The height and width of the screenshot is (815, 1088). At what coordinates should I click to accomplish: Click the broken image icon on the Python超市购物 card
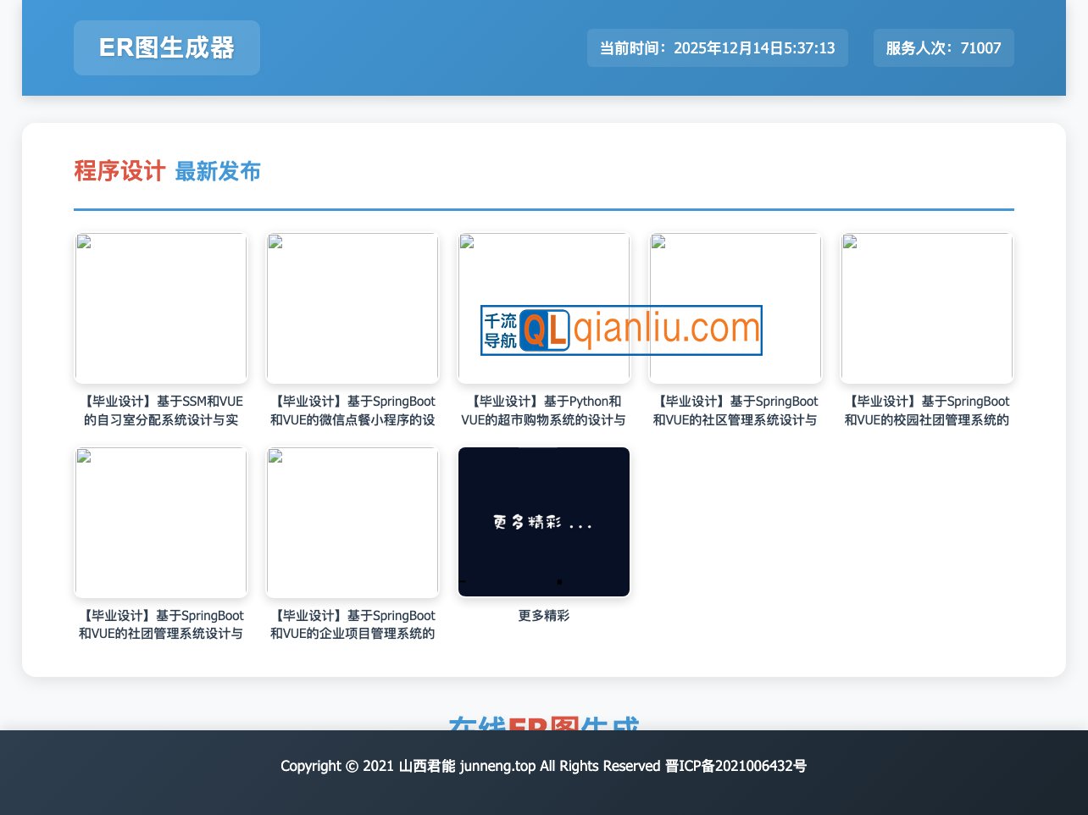click(468, 243)
